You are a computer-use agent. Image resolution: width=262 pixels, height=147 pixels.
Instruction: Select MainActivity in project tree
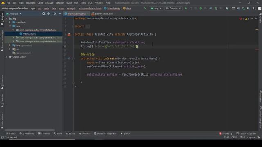29,34
